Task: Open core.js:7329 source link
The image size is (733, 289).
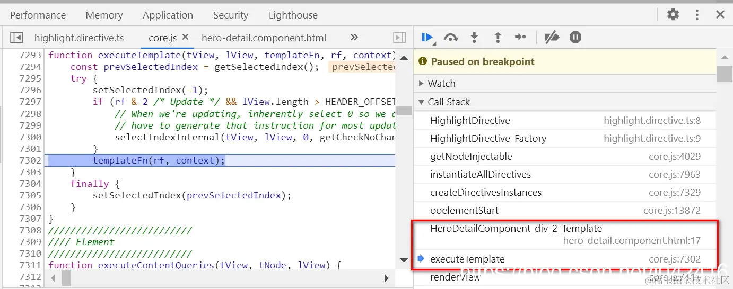Action: click(x=675, y=193)
